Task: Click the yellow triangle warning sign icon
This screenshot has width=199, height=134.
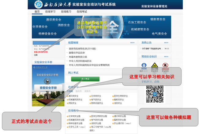Action: pos(155,65)
